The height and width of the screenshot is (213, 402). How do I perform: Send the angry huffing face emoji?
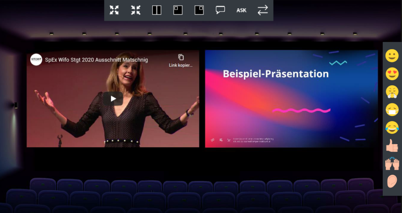click(x=392, y=92)
